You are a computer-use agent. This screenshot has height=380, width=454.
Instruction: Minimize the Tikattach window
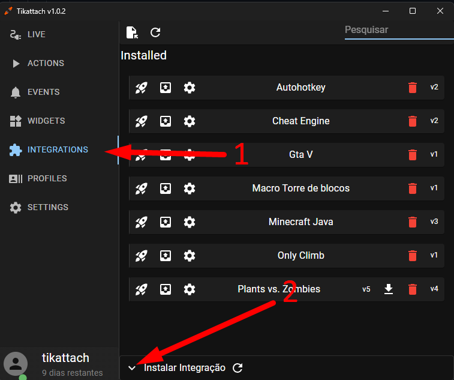(386, 11)
